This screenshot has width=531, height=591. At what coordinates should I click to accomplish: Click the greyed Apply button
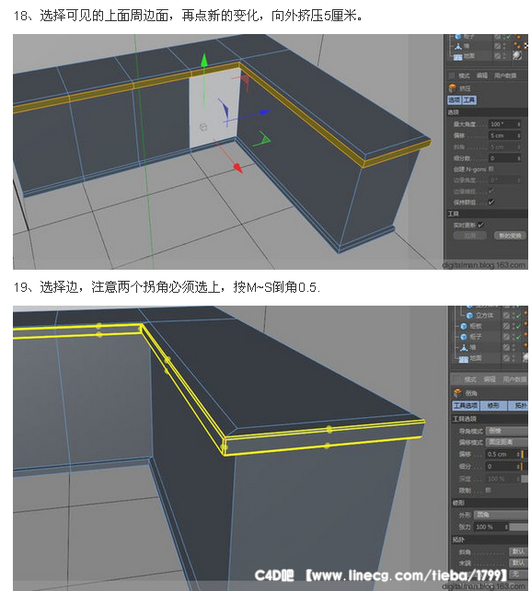470,236
